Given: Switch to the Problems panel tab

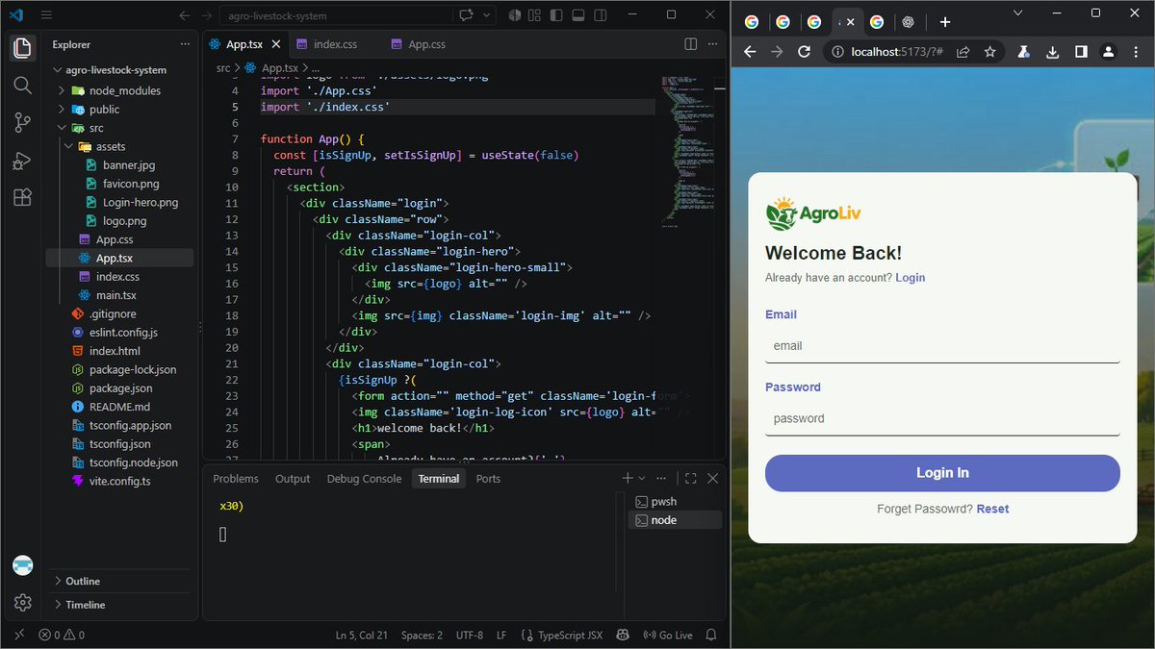Looking at the screenshot, I should tap(236, 479).
